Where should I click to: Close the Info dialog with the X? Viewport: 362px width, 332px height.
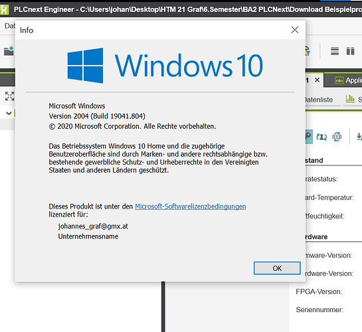(x=295, y=30)
